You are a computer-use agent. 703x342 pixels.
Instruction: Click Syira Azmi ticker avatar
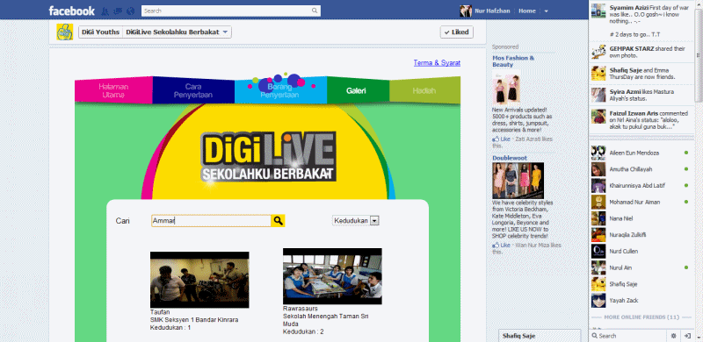click(598, 95)
